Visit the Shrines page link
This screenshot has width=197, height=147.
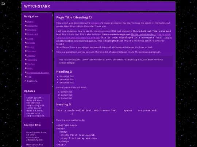coord(31,51)
